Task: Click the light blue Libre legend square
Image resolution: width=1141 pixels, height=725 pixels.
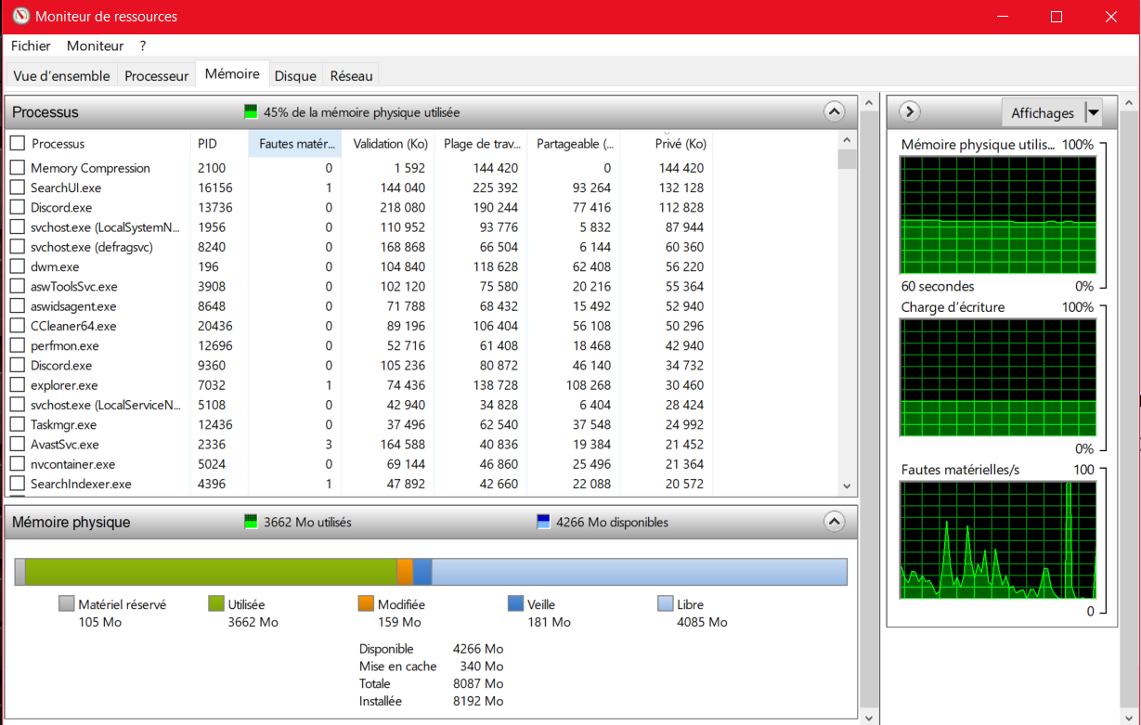Action: 665,604
